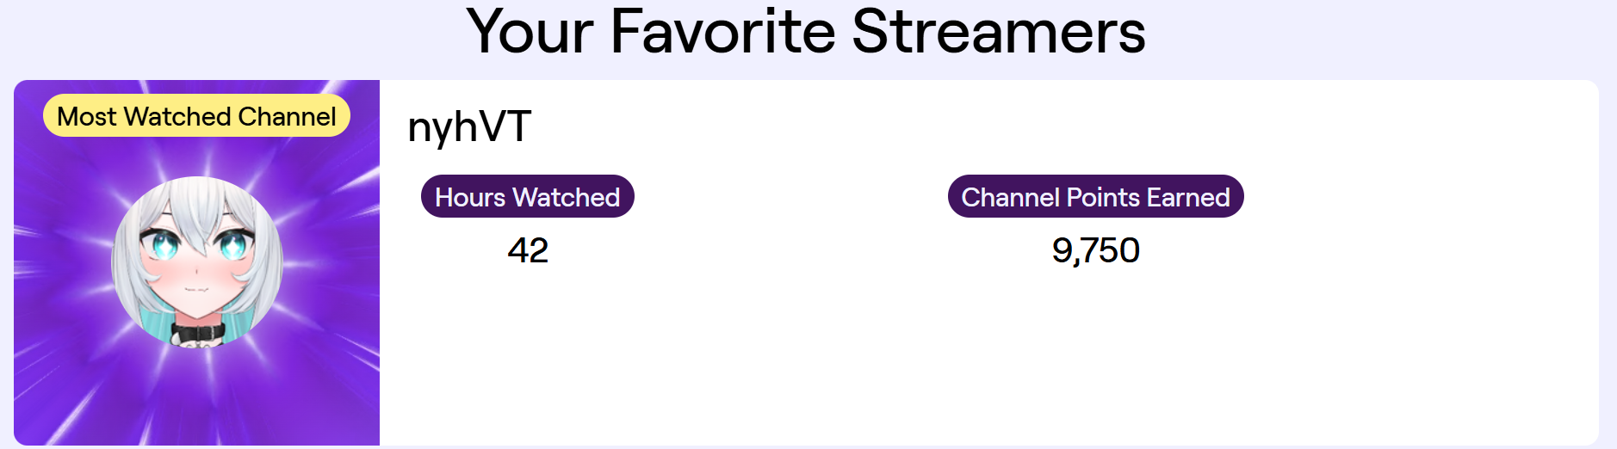Screen dimensions: 1617x449
Task: Click the 42 hours watched value
Action: [528, 250]
